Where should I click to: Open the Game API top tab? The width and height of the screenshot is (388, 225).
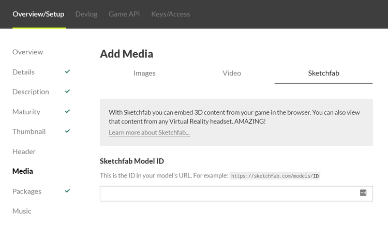(124, 14)
